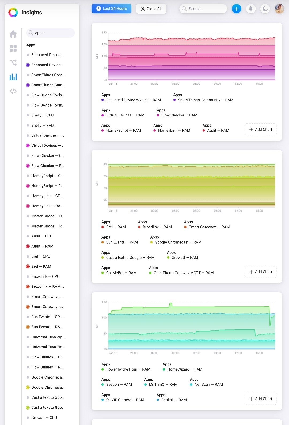This screenshot has height=425, width=289.
Task: Click the Close All button
Action: (151, 9)
